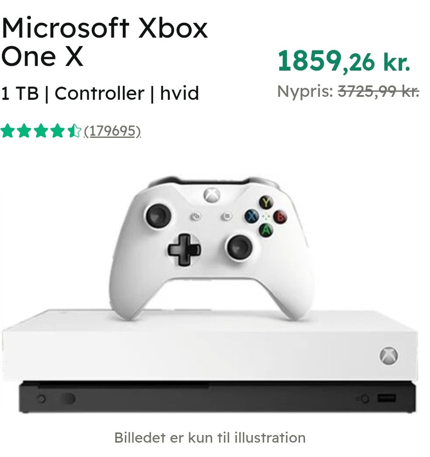Click the blue X button on controller
Image resolution: width=430 pixels, height=457 pixels.
coord(252,216)
